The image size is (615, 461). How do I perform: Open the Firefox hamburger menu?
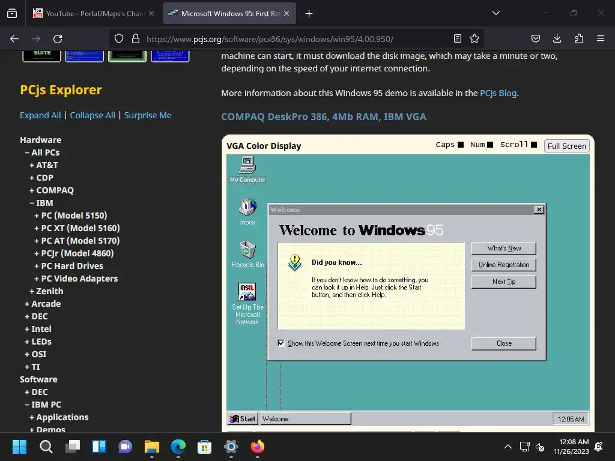[x=601, y=39]
